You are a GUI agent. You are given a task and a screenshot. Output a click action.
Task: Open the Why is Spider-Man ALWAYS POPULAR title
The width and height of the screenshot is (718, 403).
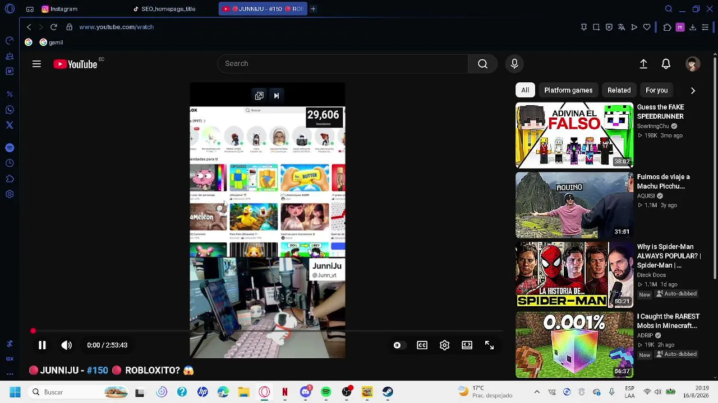tap(669, 256)
